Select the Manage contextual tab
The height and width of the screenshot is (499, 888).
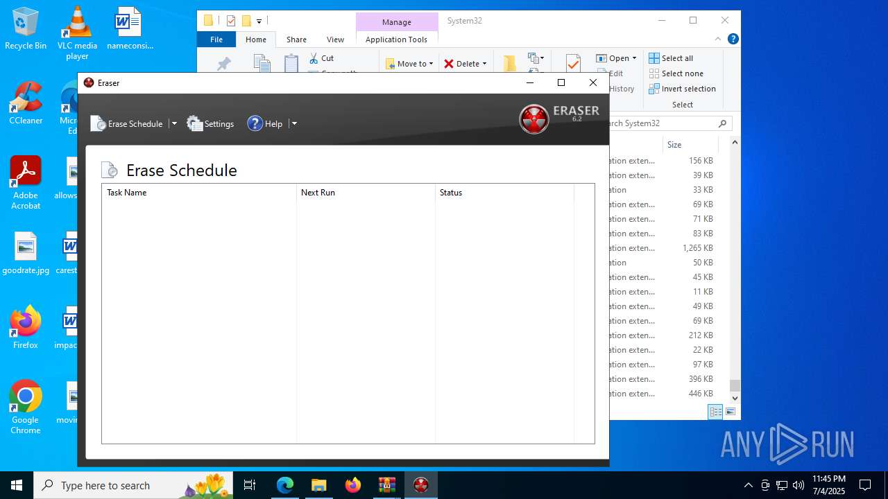click(x=397, y=22)
